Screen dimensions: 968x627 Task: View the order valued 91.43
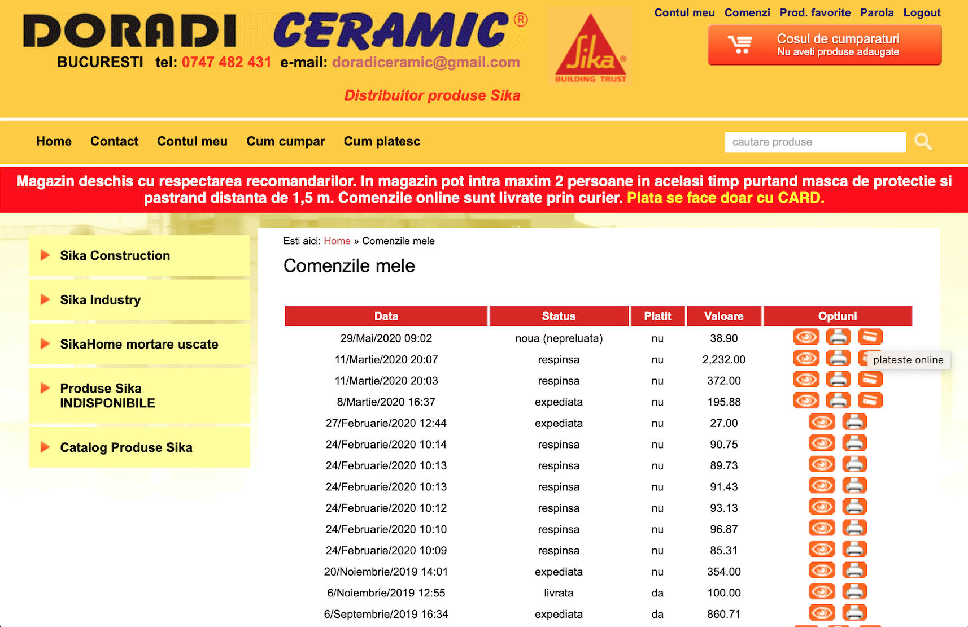[822, 485]
